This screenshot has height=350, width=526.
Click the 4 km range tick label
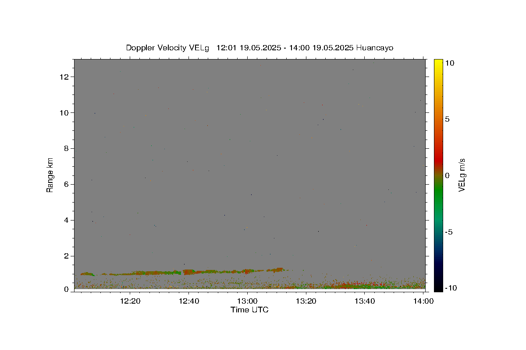pos(67,220)
